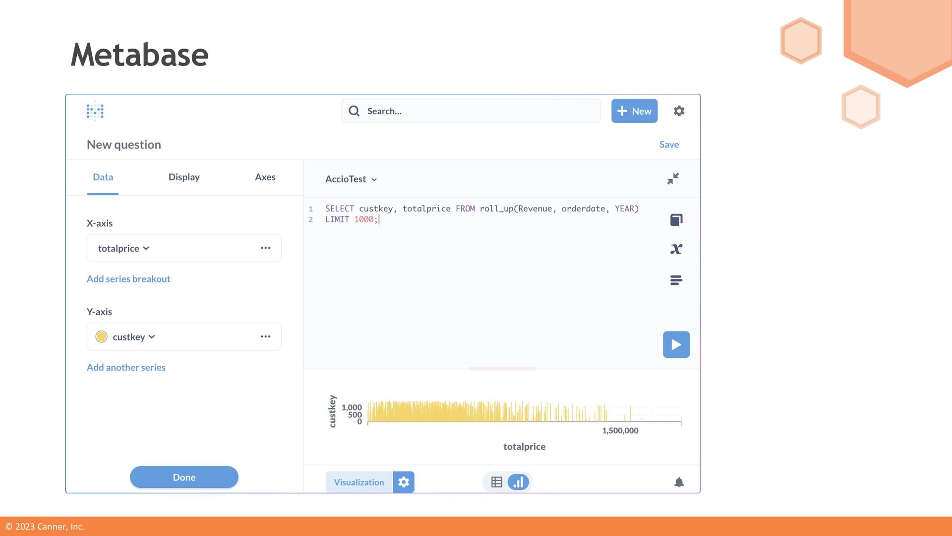The image size is (952, 536).
Task: Switch to the Axes tab
Action: tap(265, 177)
